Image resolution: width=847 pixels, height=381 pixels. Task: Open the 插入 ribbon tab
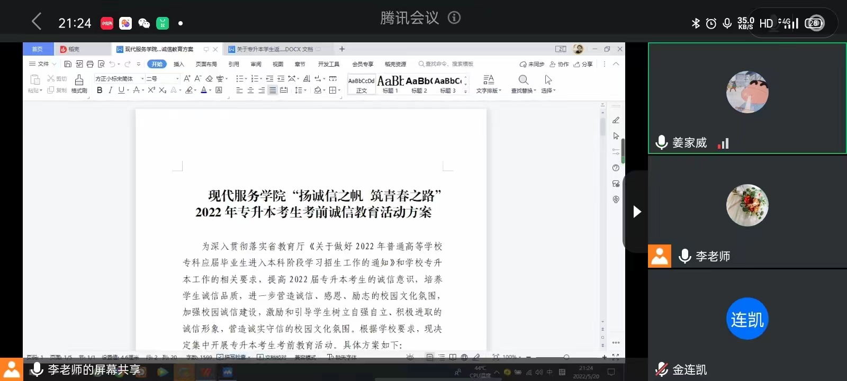[179, 64]
